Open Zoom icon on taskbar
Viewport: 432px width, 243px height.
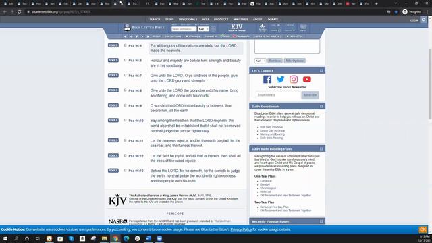[x=159, y=238]
